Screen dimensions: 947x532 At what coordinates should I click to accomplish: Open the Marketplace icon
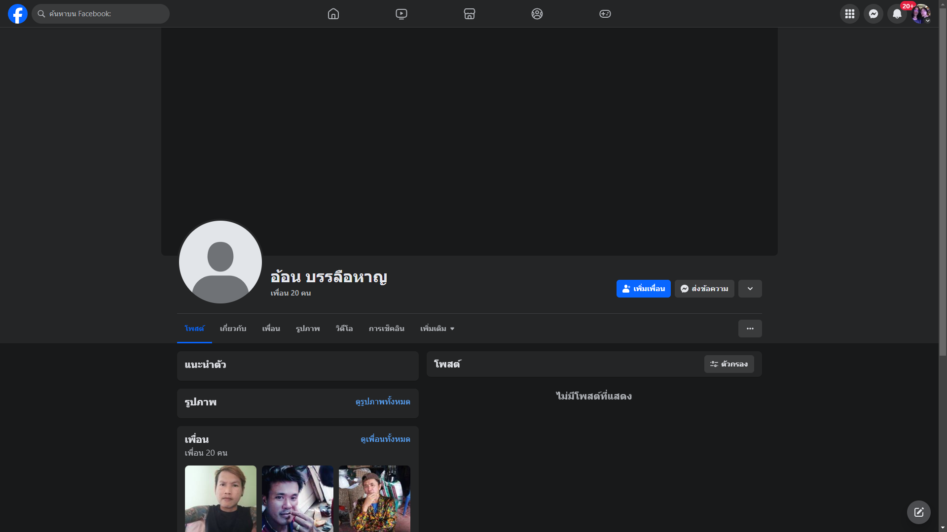coord(470,14)
